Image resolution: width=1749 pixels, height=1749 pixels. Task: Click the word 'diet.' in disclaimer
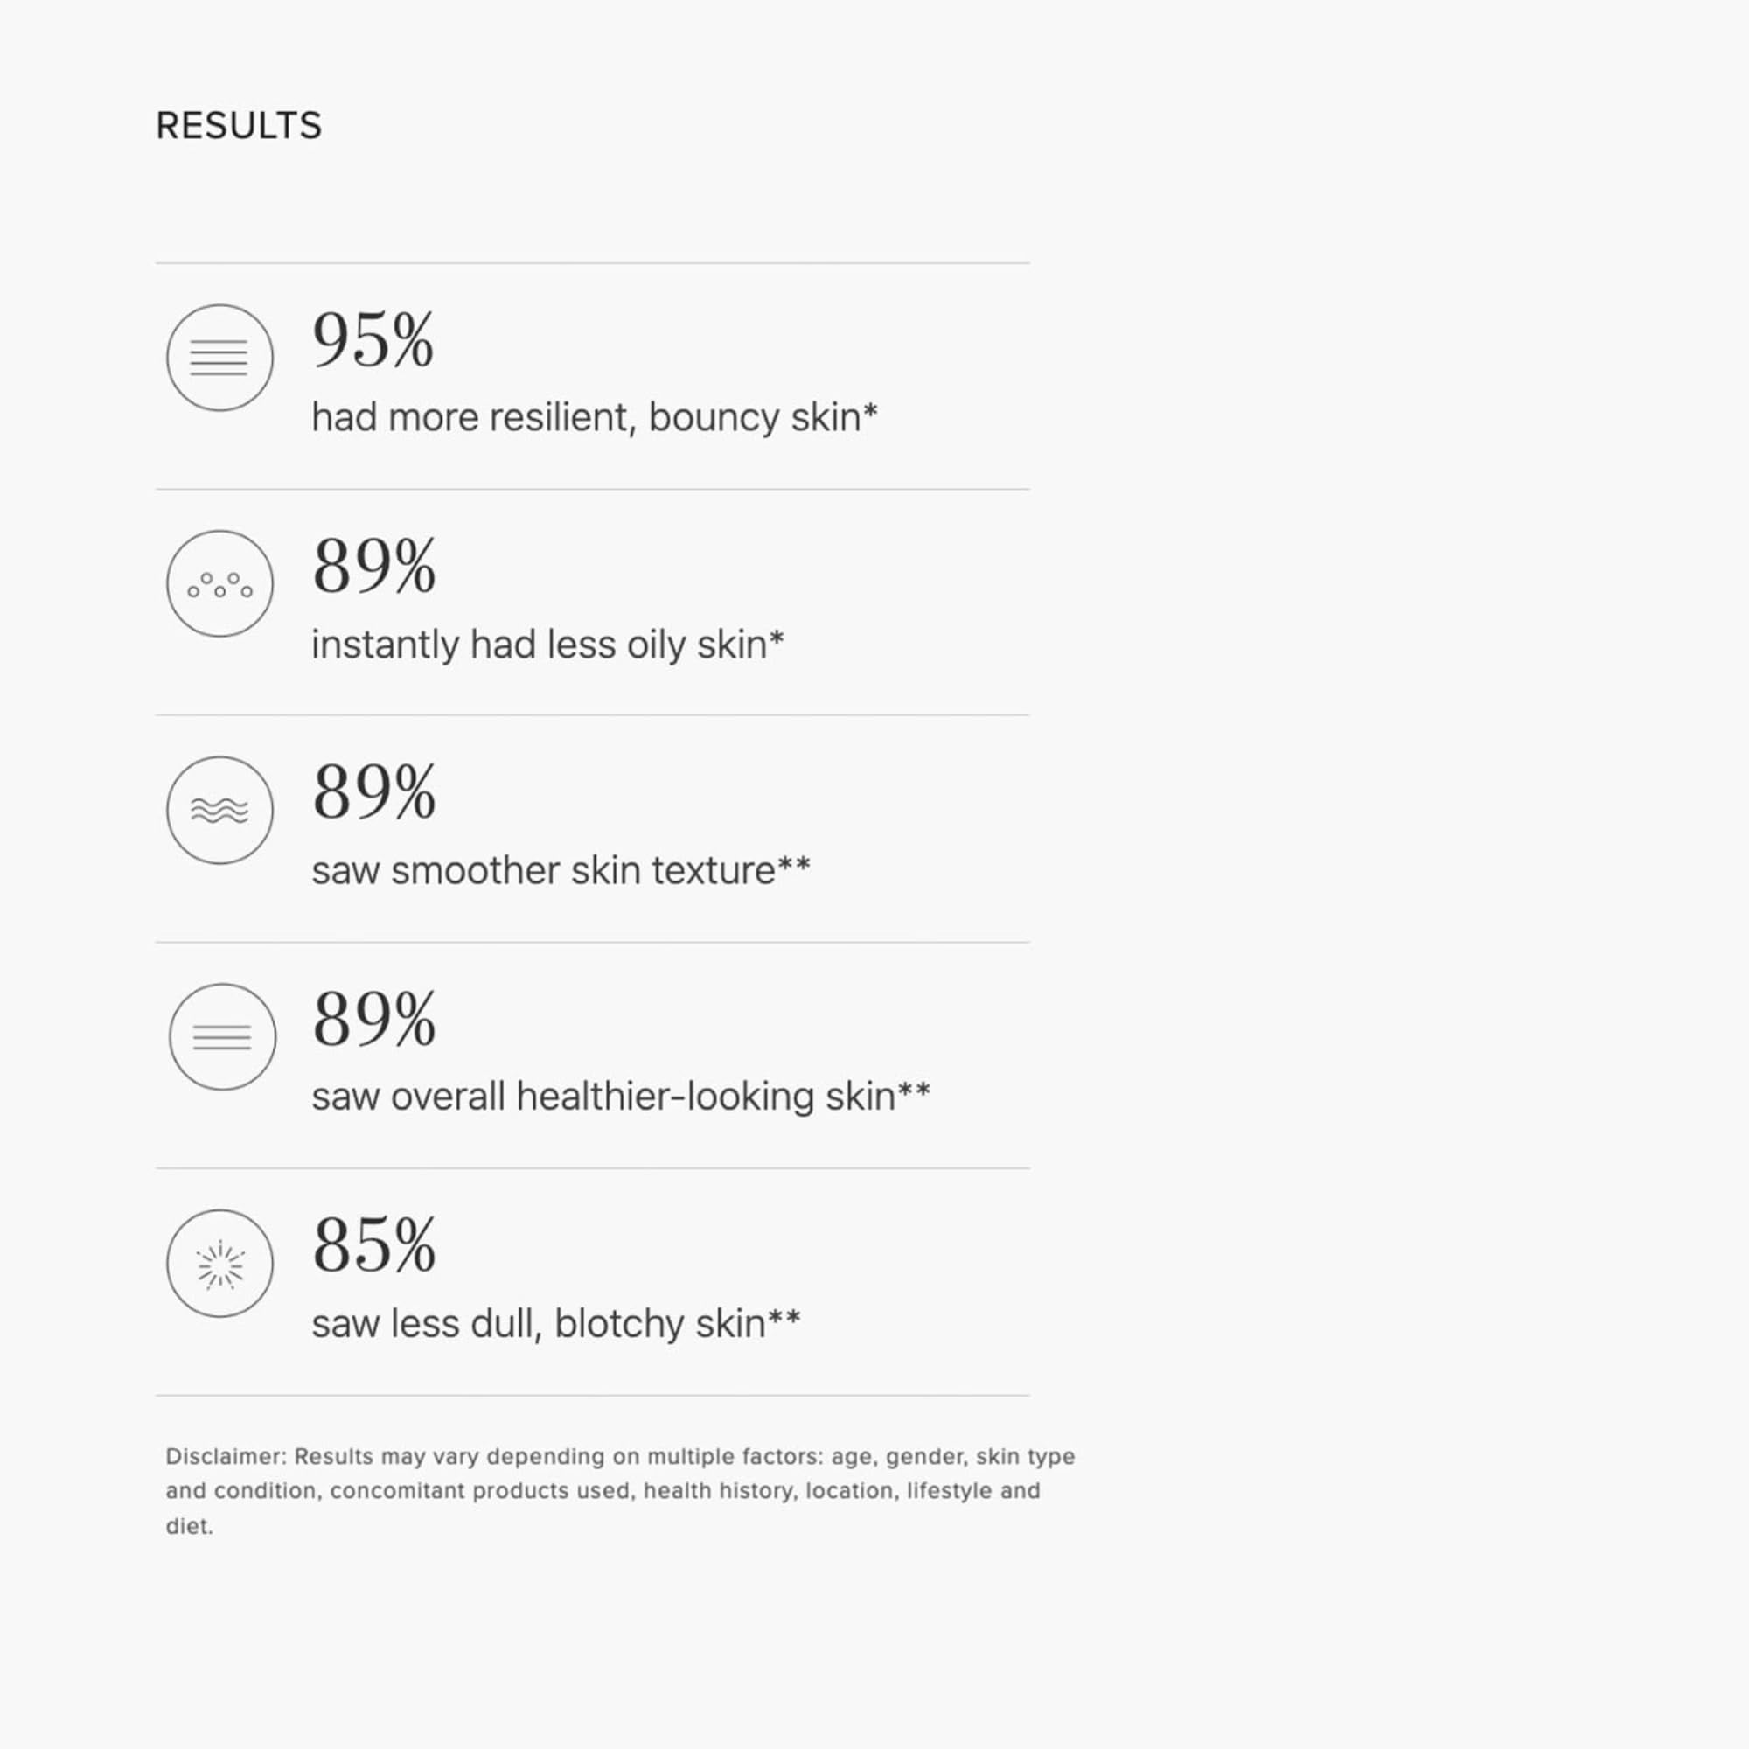point(189,1526)
